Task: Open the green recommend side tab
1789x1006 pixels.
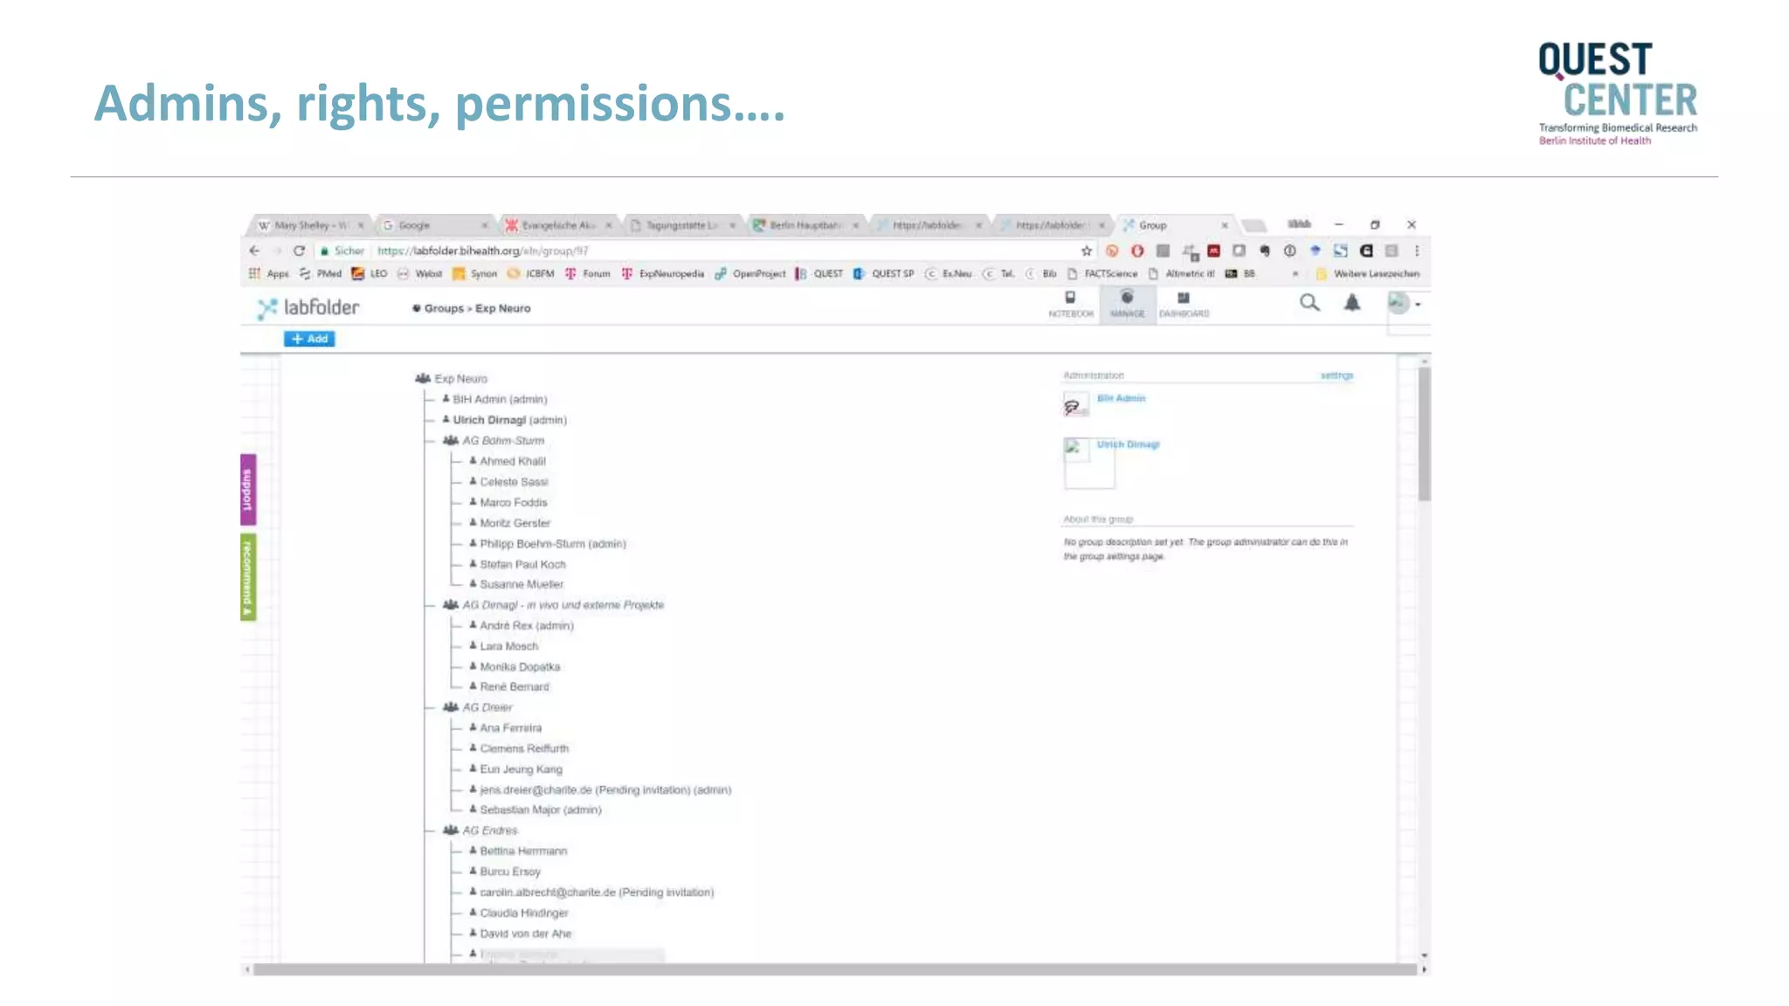Action: [248, 577]
